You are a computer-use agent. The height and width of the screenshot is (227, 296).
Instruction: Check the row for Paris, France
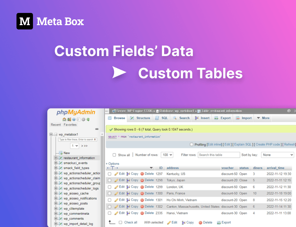click(109, 193)
